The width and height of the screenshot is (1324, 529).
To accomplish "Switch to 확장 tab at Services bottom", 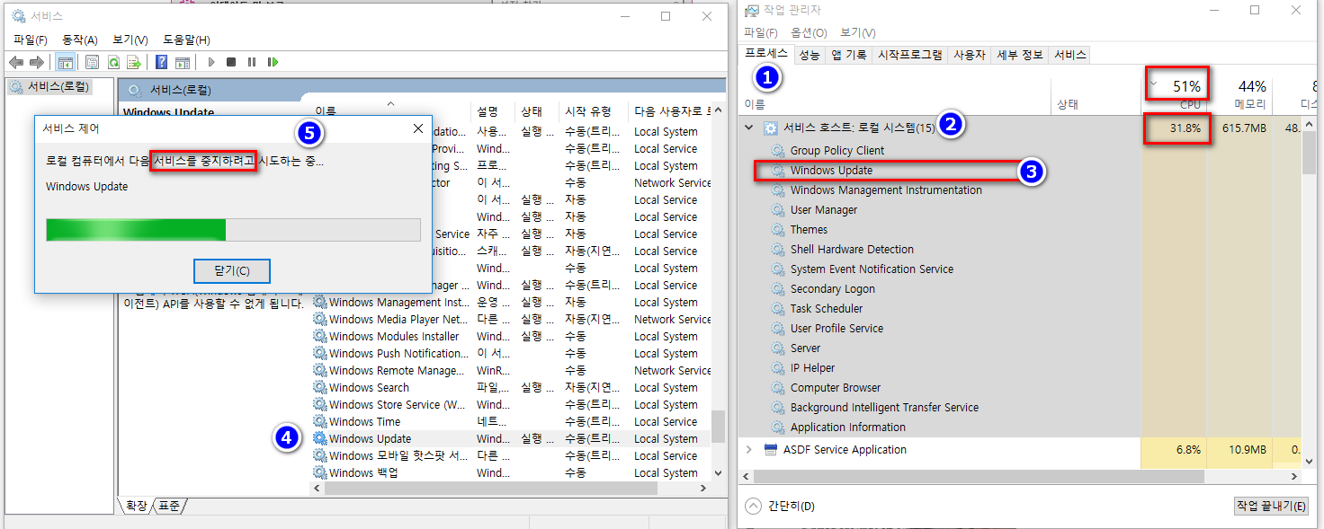I will tap(136, 507).
